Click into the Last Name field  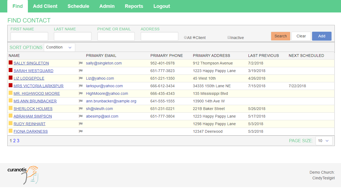click(x=73, y=36)
